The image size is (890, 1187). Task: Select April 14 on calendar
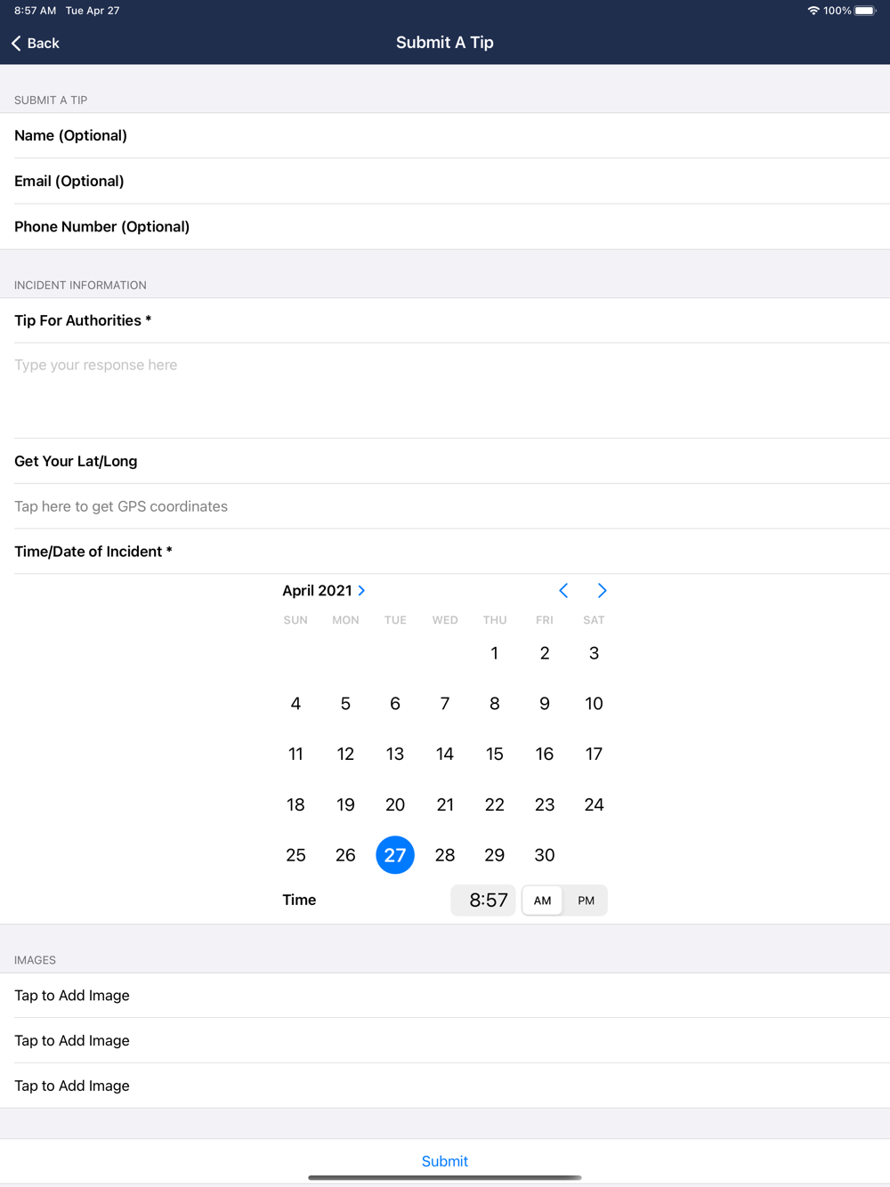coord(445,755)
